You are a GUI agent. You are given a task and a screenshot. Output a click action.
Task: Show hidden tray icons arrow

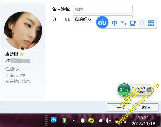click(x=73, y=121)
